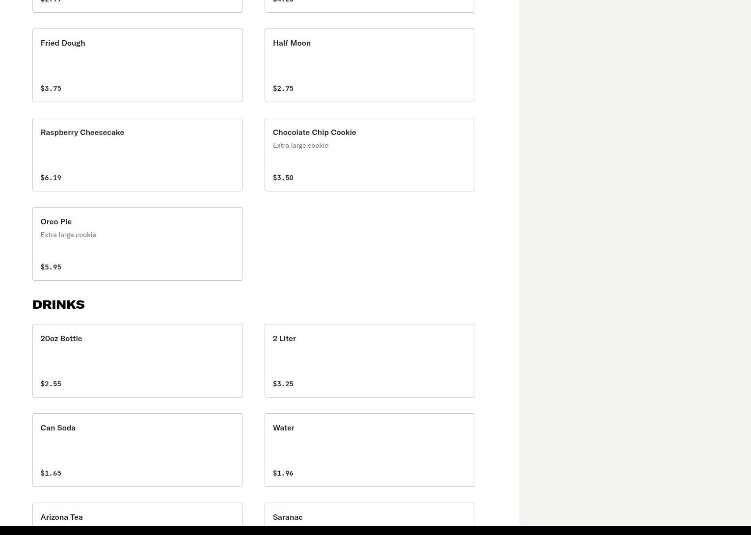
Task: Click the $5.95 Oreo Pie price
Action: pos(51,267)
